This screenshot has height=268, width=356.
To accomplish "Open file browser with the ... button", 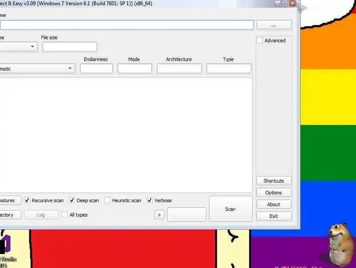I will [274, 25].
